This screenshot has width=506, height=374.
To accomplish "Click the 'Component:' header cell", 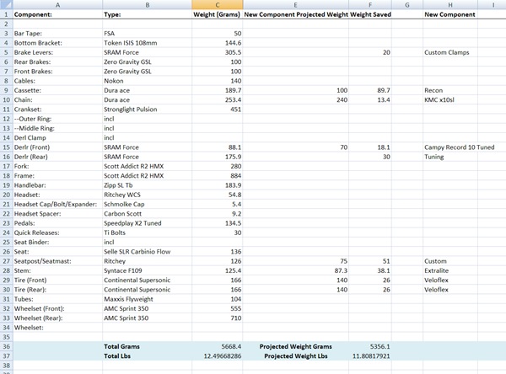I will pos(57,14).
